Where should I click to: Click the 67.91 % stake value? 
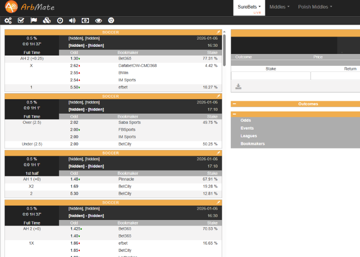pyautogui.click(x=210, y=179)
